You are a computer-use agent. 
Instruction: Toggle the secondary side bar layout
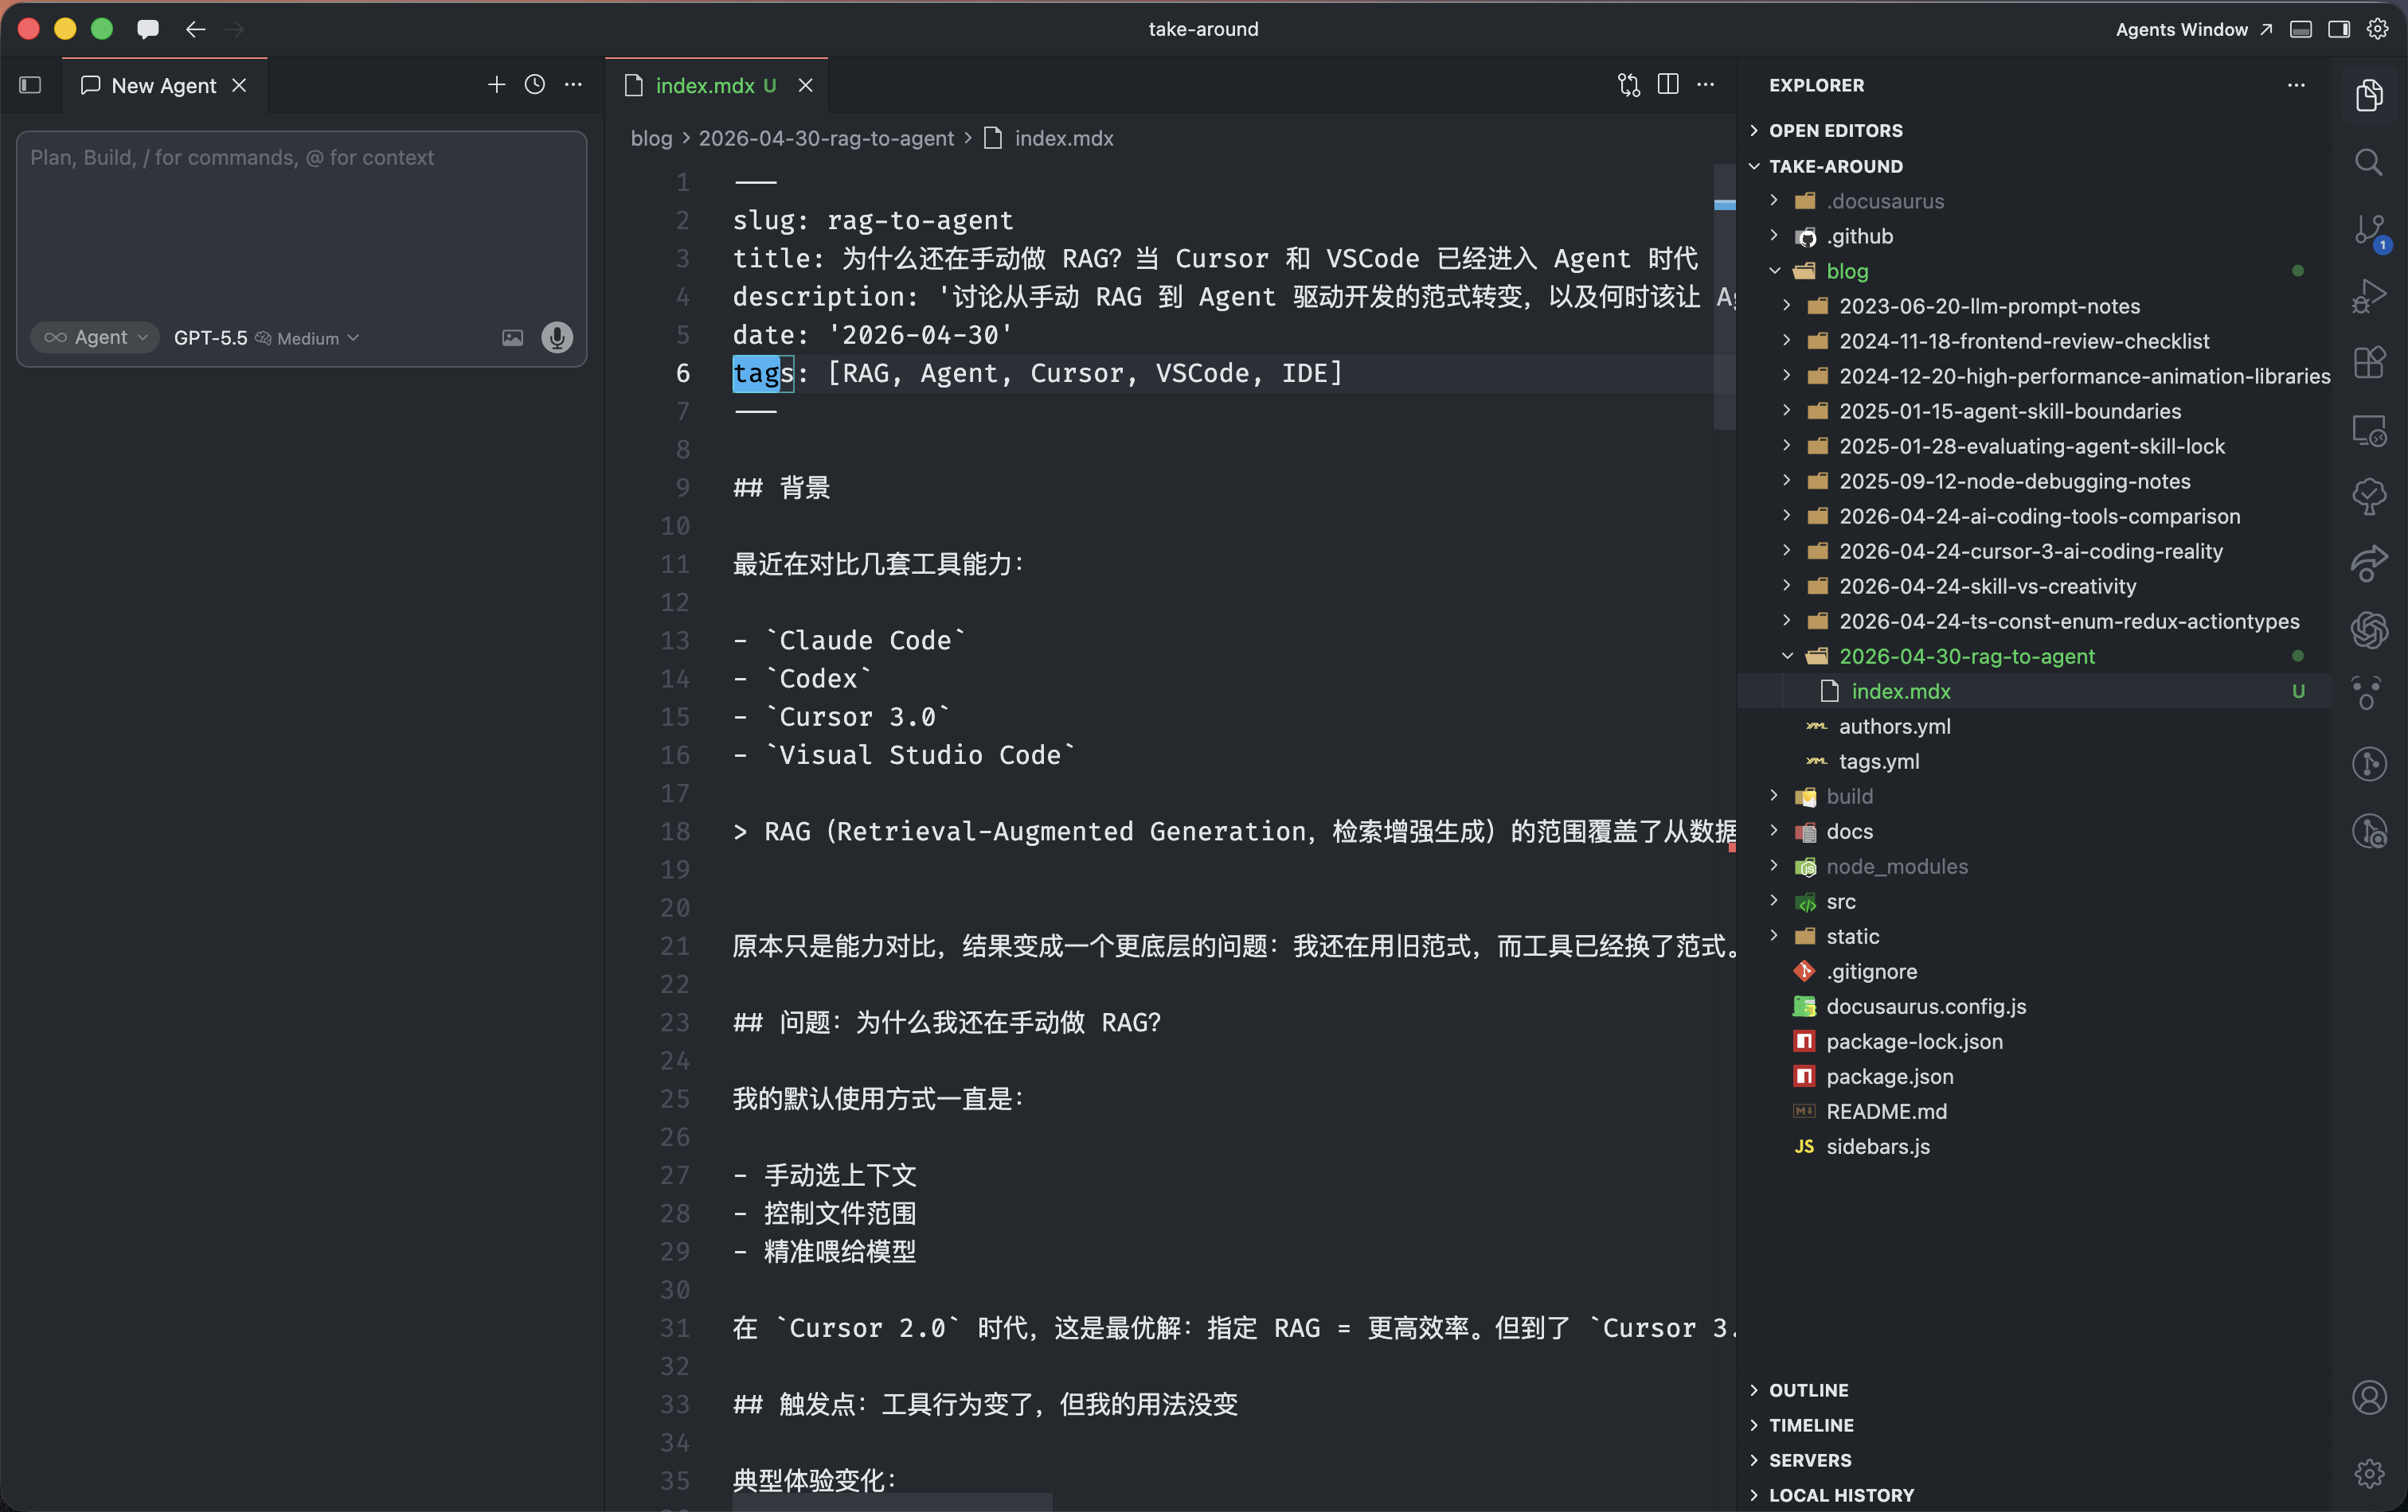tap(2339, 29)
